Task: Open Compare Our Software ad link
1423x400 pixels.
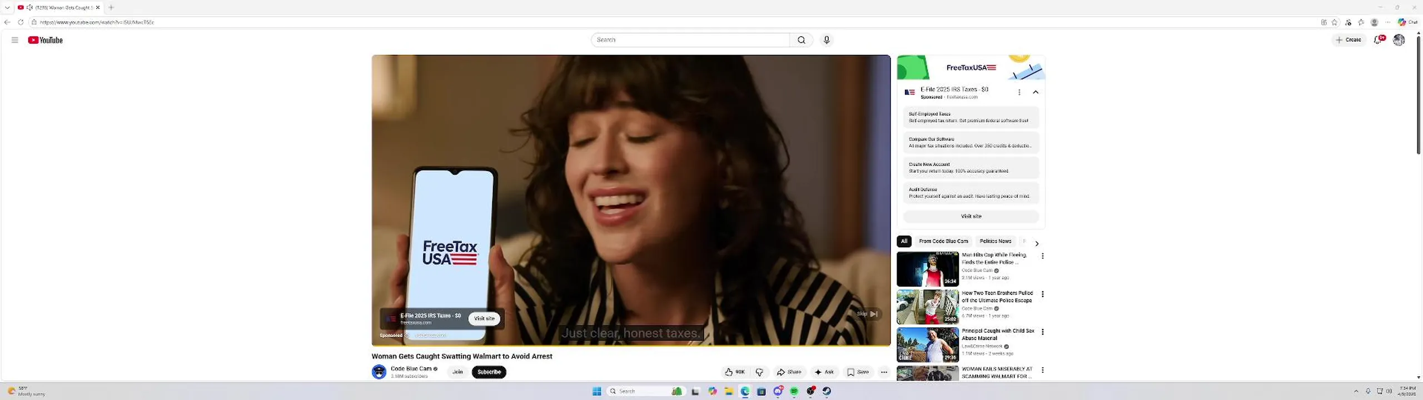Action: click(x=971, y=143)
